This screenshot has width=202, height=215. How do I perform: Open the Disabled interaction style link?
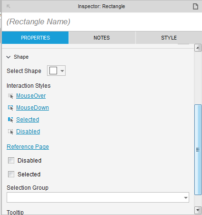pos(28,132)
